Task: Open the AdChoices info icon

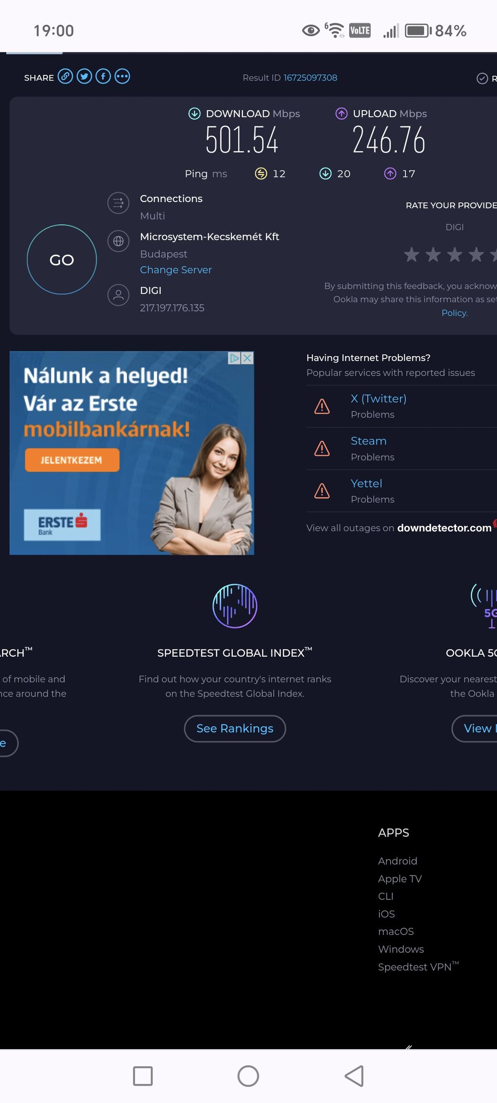Action: tap(235, 358)
